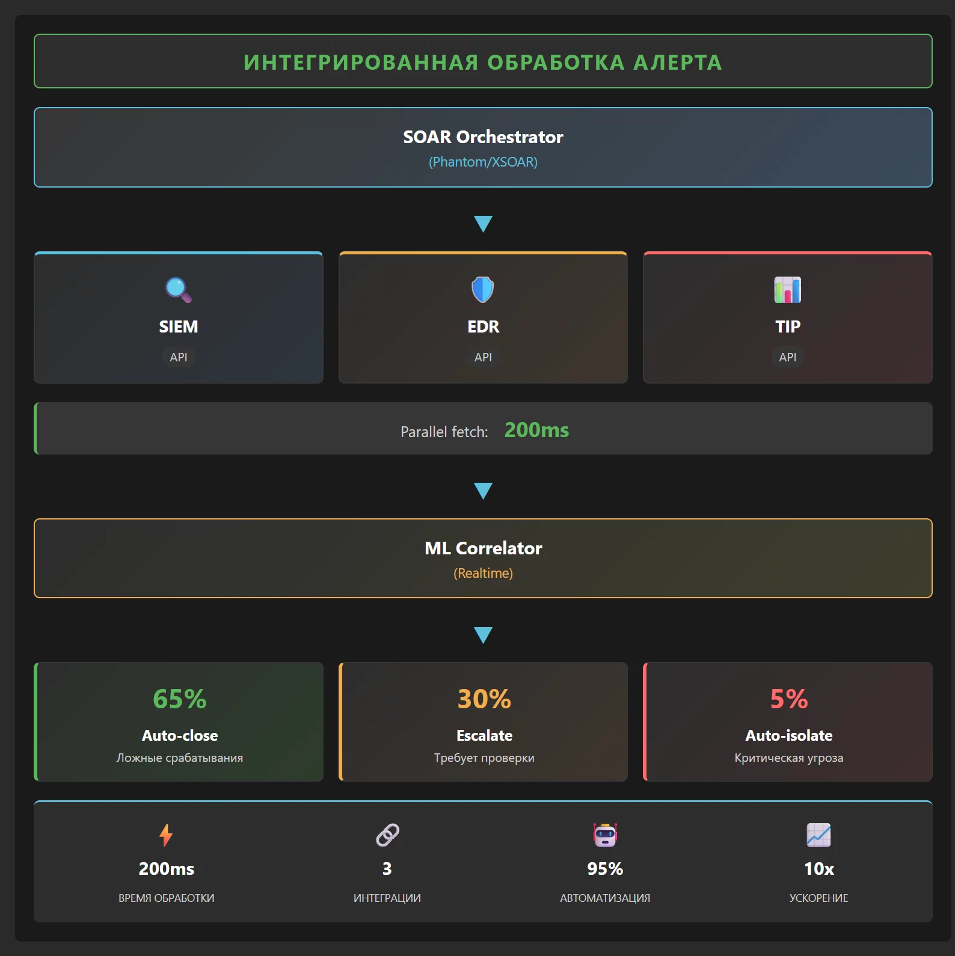
Task: Click the arrow below SOAR Orchestrator
Action: pyautogui.click(x=483, y=224)
